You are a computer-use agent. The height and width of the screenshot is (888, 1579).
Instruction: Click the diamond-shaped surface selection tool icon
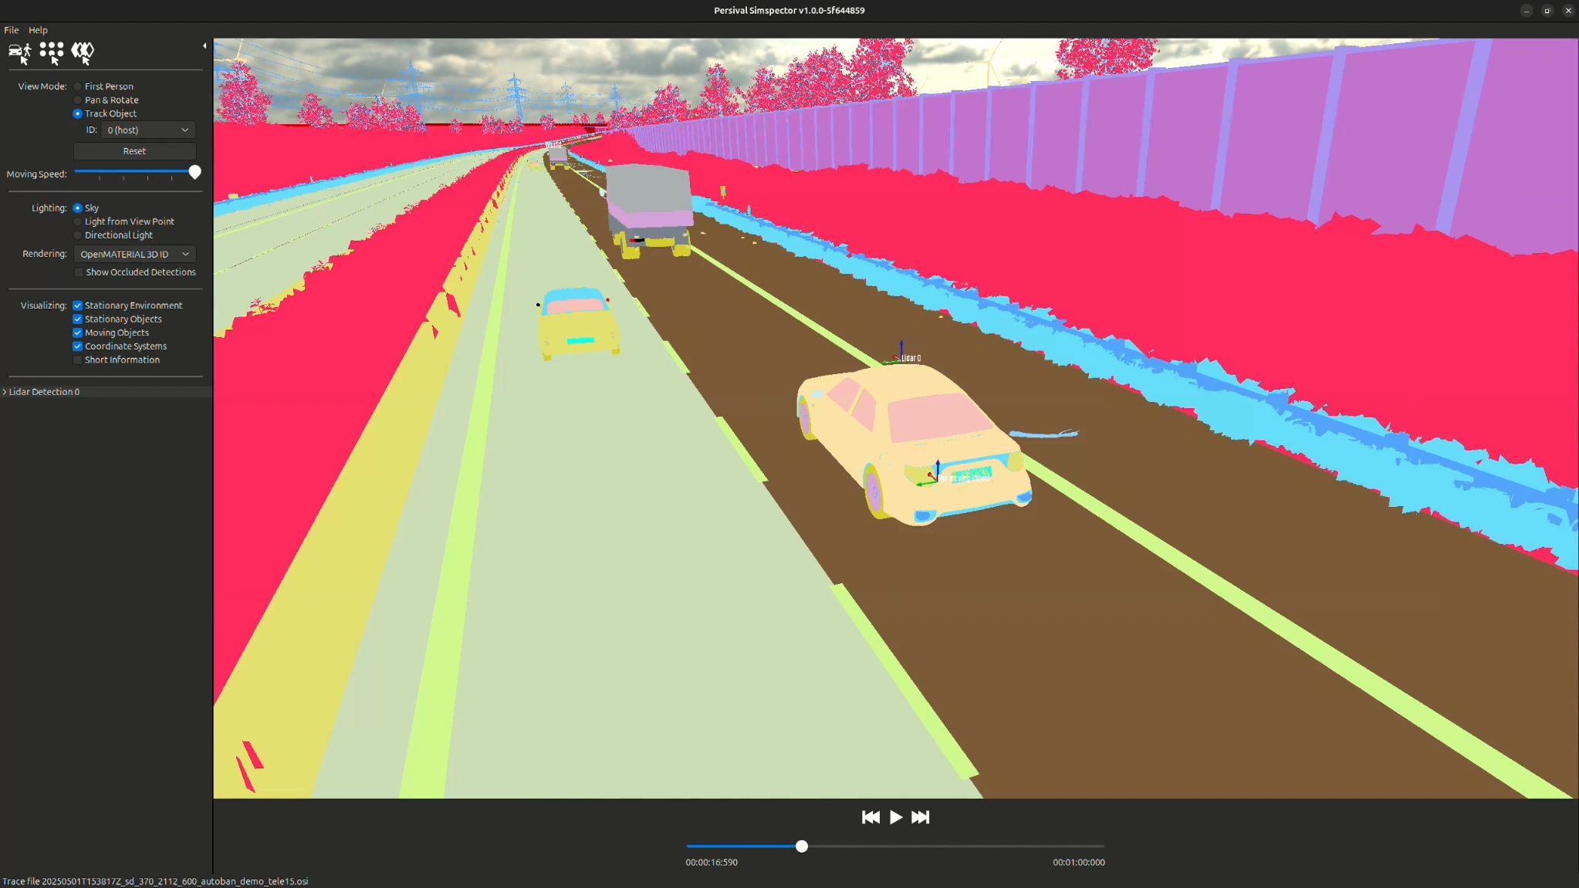point(83,52)
